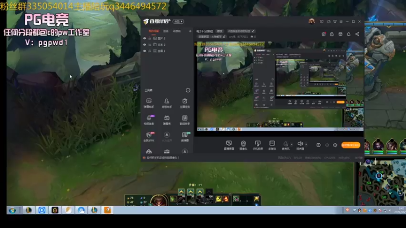
Task: Click the champion portrait in the game HUD
Action: (159, 200)
